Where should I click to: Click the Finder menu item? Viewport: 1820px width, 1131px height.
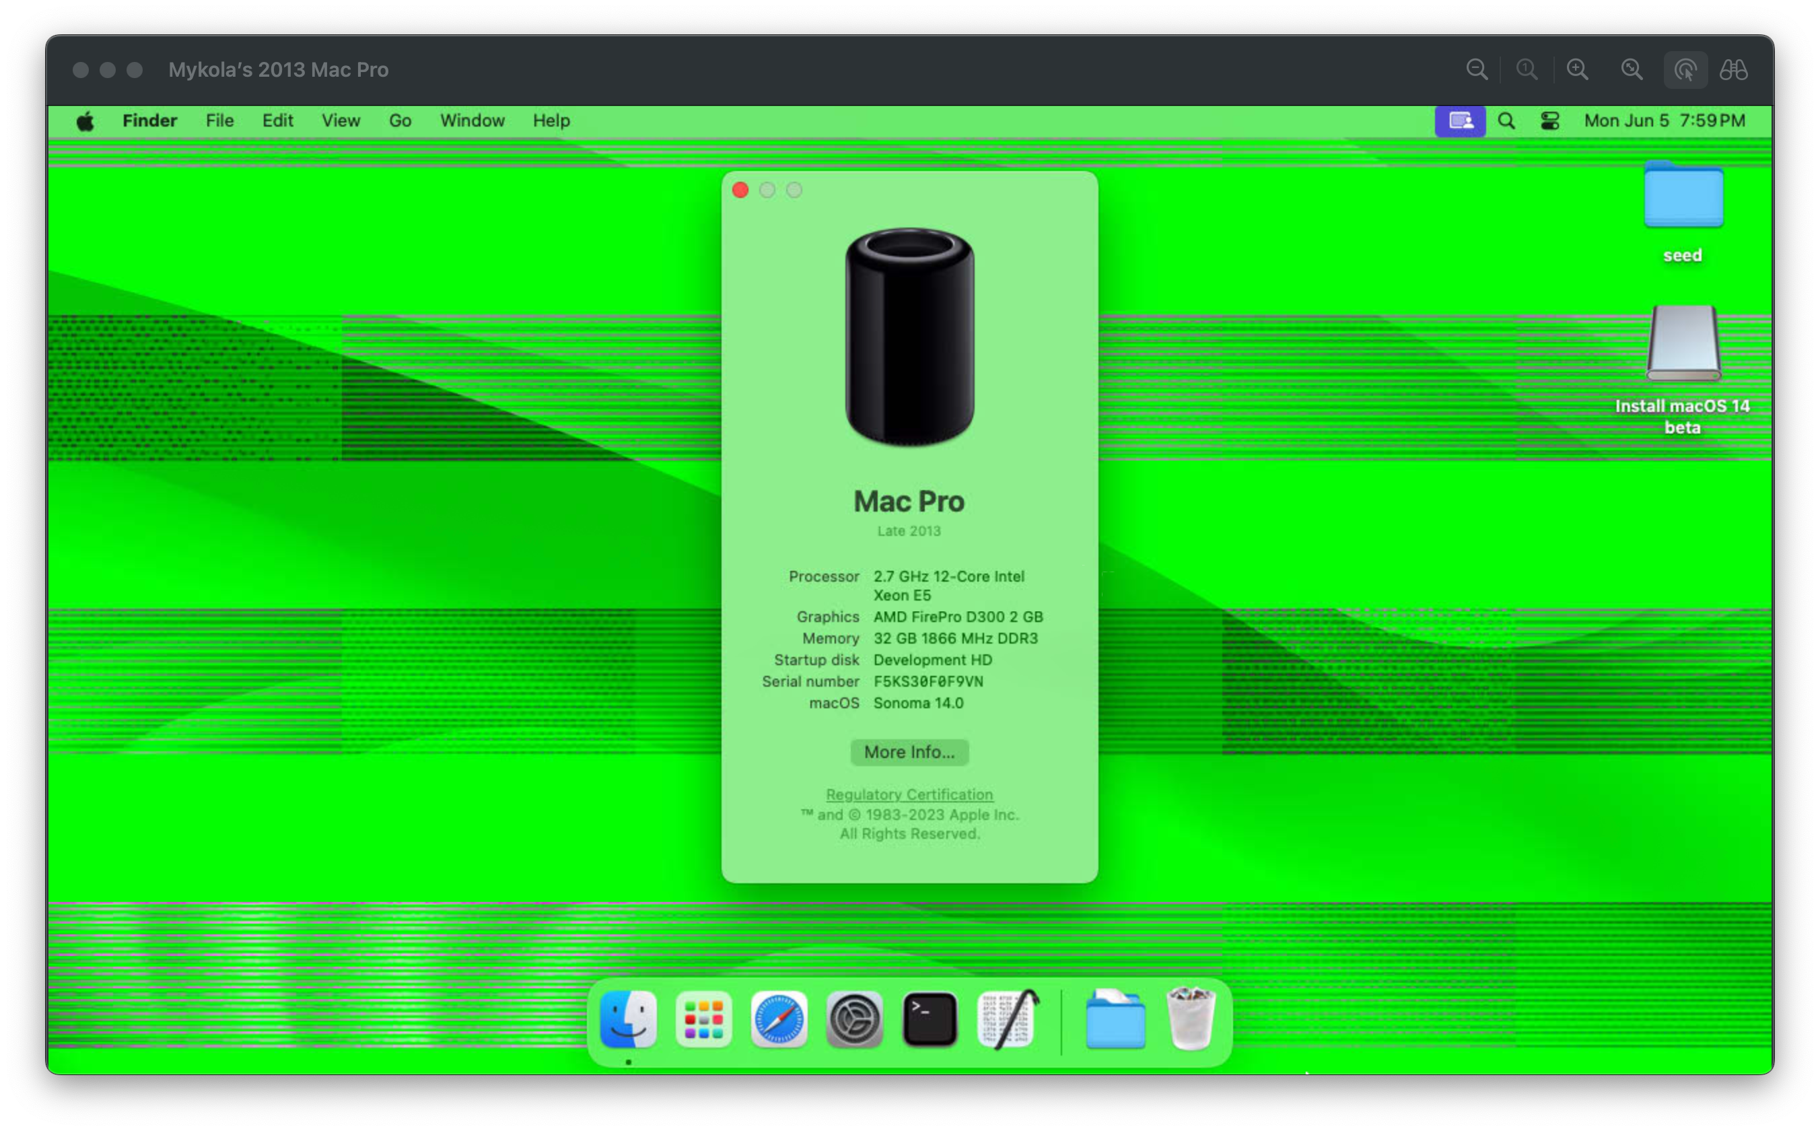[147, 120]
